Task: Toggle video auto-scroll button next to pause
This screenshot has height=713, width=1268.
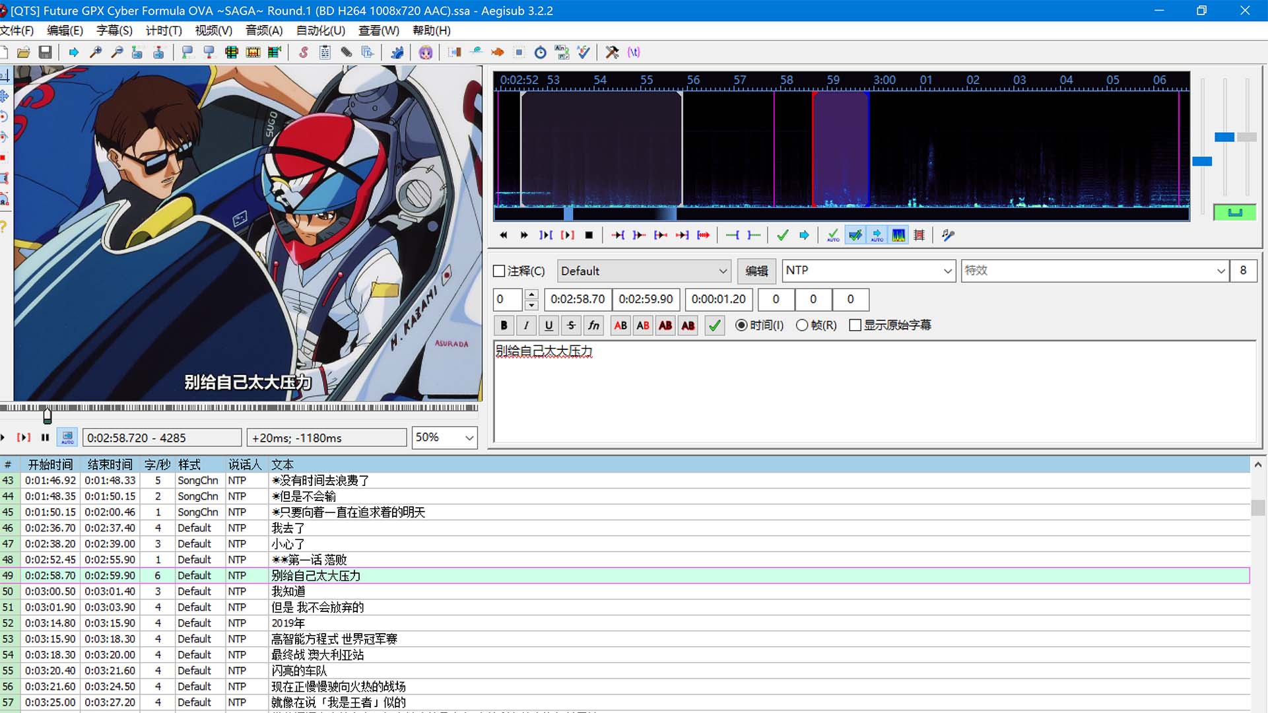Action: (x=67, y=438)
